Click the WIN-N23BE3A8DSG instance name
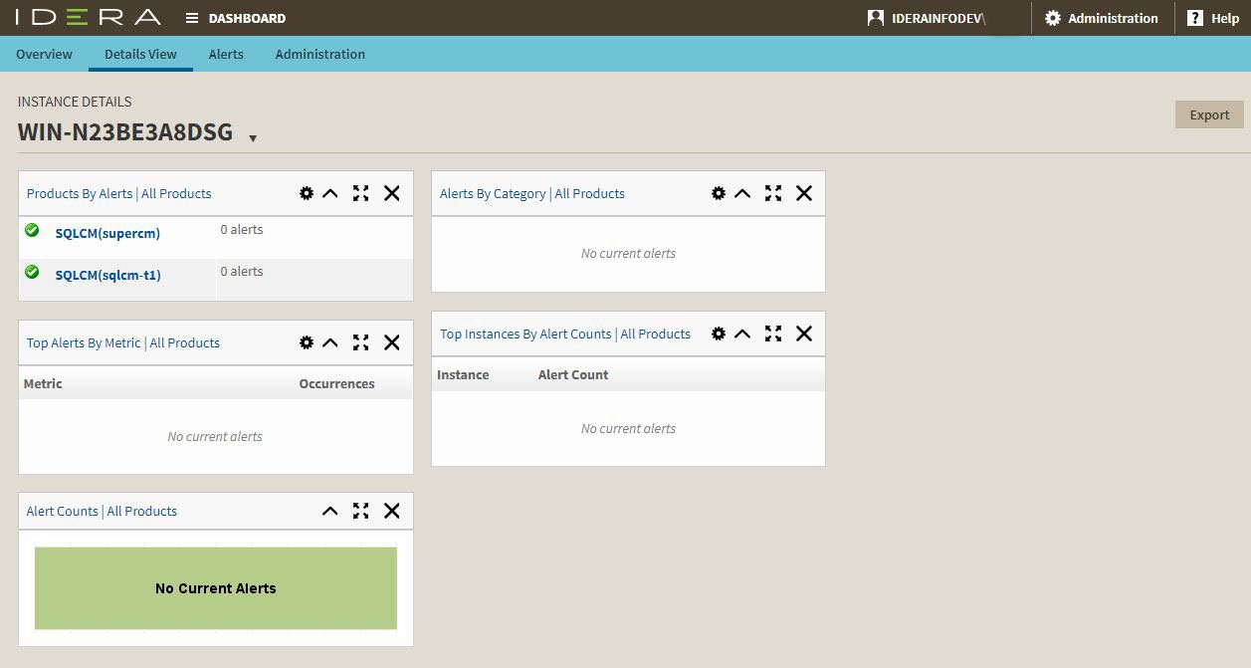1251x668 pixels. point(125,132)
